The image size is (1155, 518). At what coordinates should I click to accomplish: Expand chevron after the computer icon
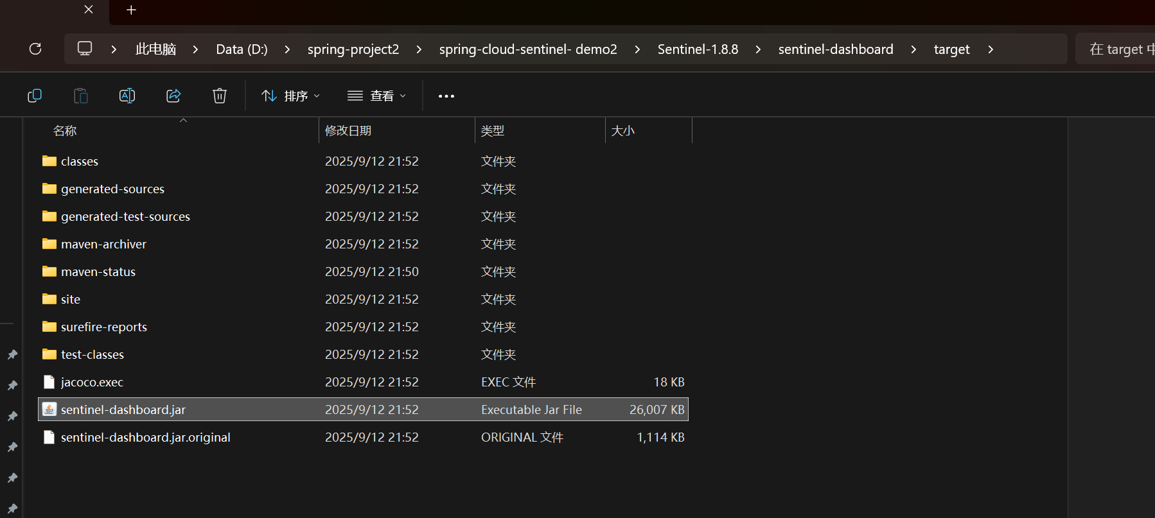(114, 49)
